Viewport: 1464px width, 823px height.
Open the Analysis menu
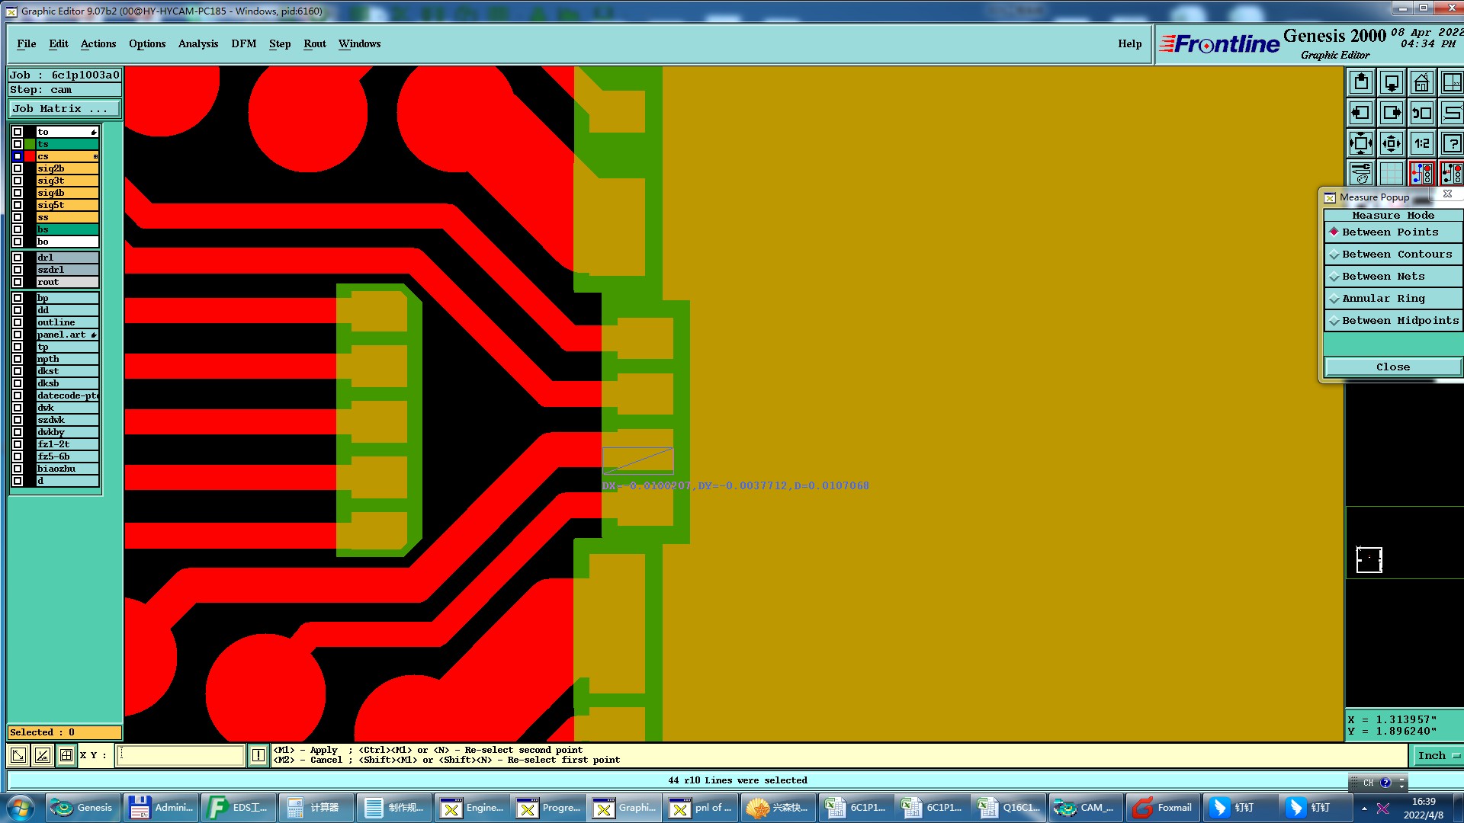click(x=197, y=43)
